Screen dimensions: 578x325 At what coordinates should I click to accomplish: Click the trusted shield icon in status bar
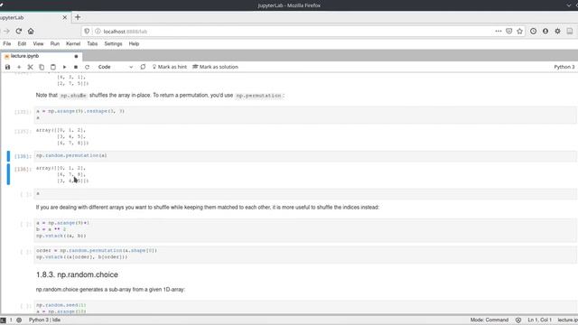(517, 320)
